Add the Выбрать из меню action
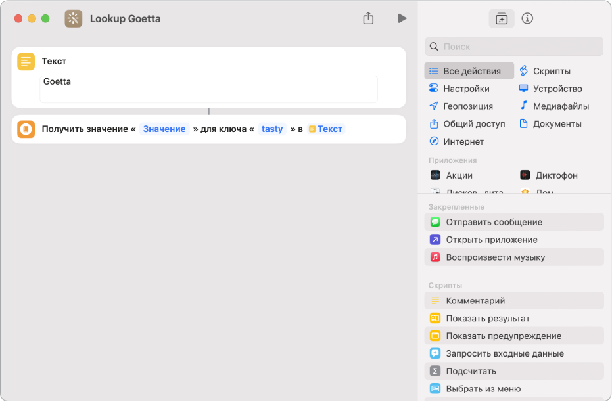 coord(514,389)
